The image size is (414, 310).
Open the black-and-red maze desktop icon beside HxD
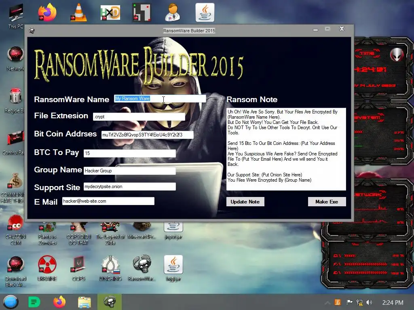pyautogui.click(x=142, y=13)
